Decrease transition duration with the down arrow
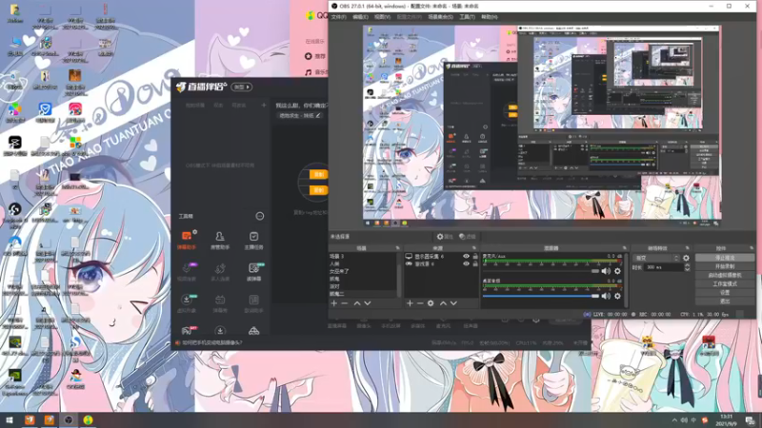Screen dimensions: 762x428 click(x=687, y=269)
